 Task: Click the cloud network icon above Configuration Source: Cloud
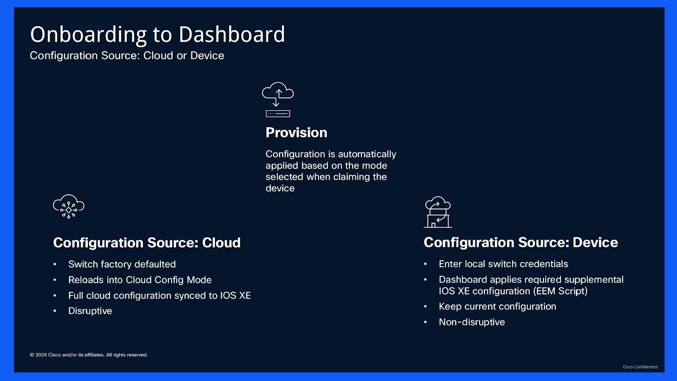coord(69,206)
